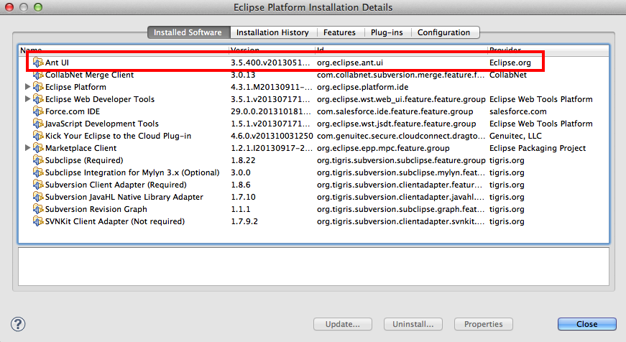The width and height of the screenshot is (626, 342).
Task: Click the SVNKit Client Adapter icon
Action: tap(38, 221)
